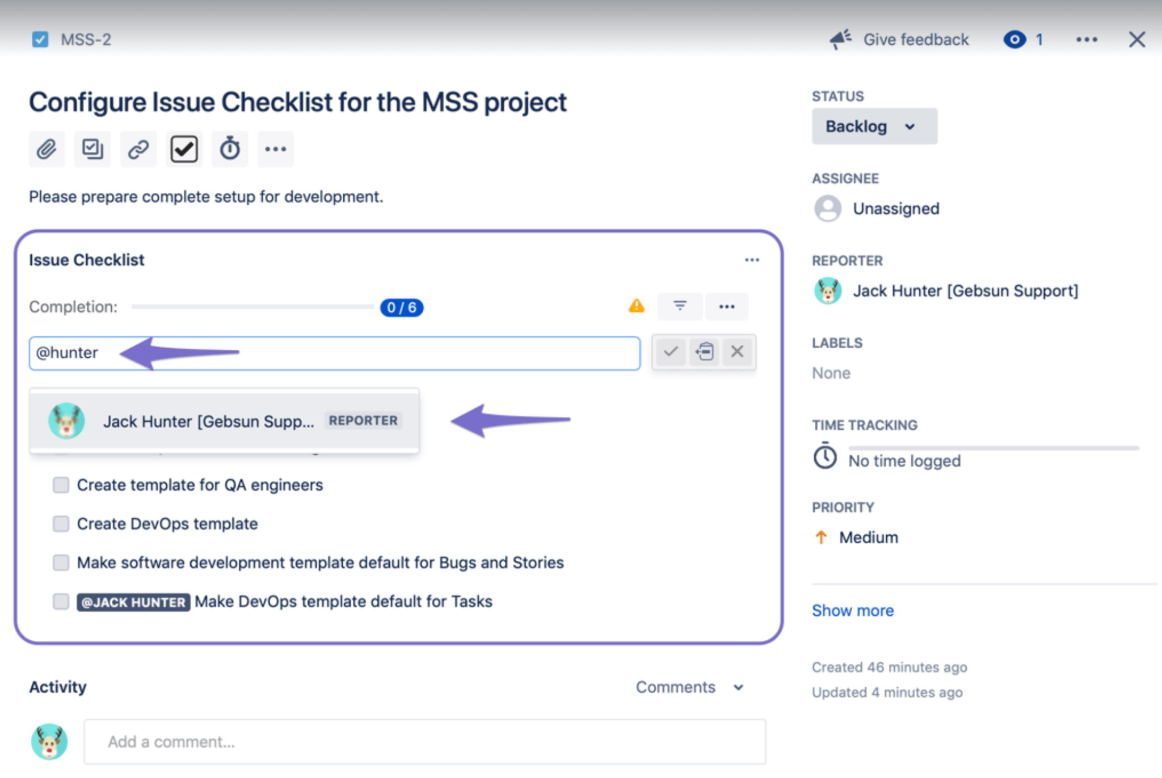Image resolution: width=1162 pixels, height=778 pixels.
Task: Select Jack Hunter from the mention dropdown
Action: point(223,421)
